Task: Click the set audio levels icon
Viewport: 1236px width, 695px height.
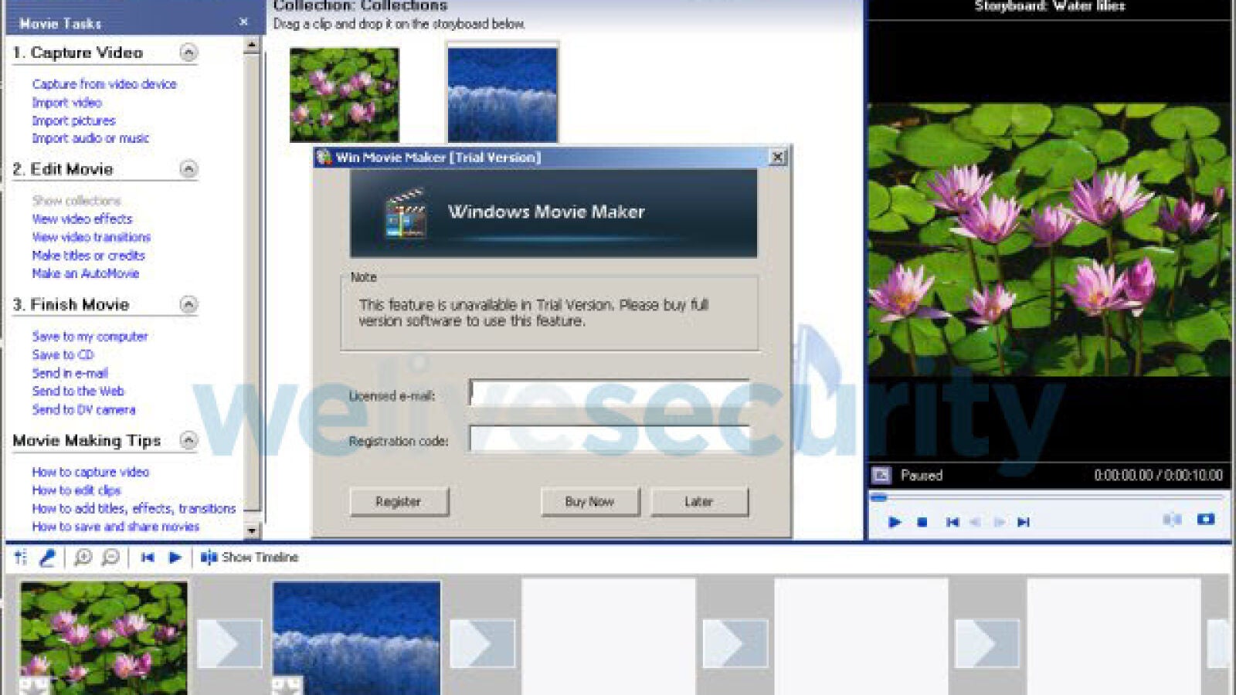Action: pyautogui.click(x=21, y=557)
